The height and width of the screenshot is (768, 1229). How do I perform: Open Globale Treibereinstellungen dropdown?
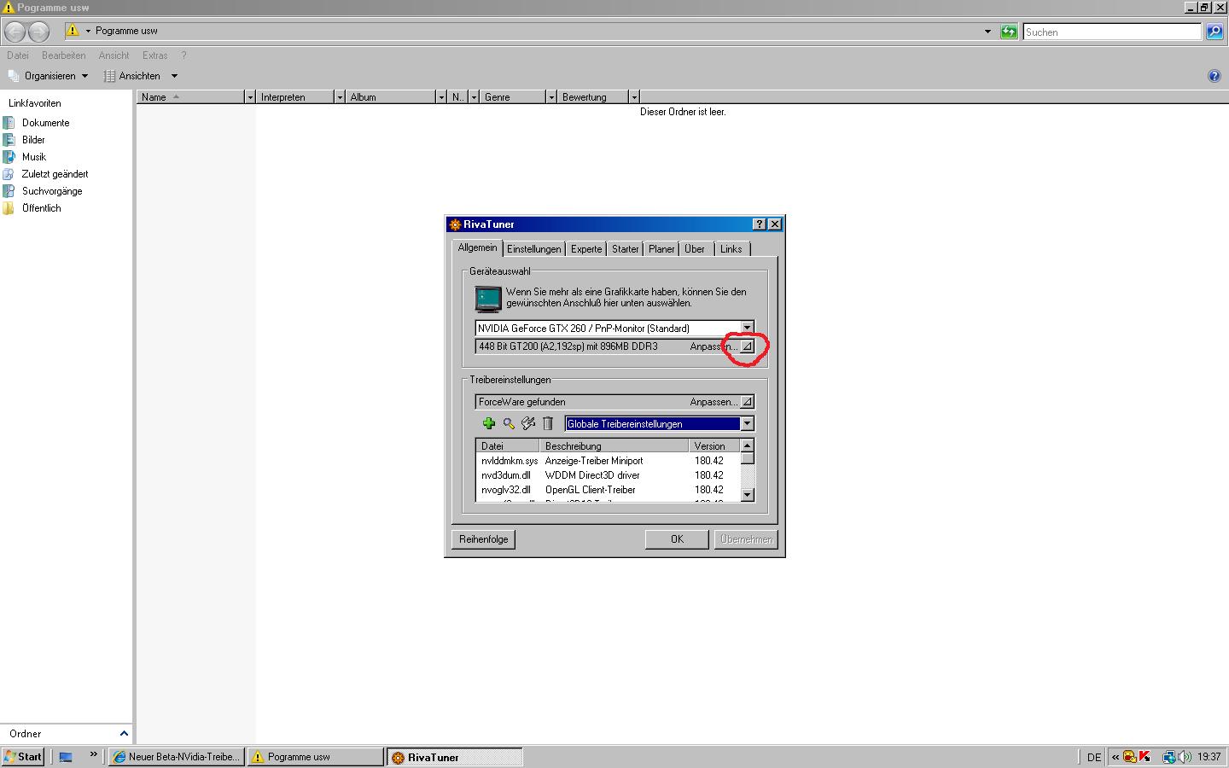click(747, 424)
